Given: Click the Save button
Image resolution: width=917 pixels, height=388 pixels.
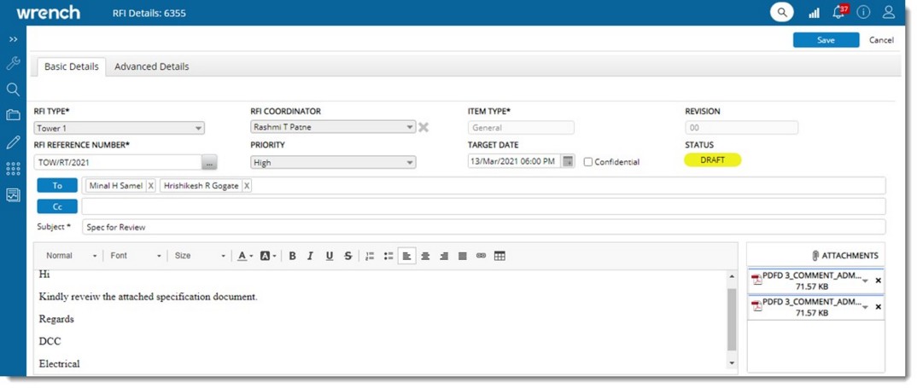Looking at the screenshot, I should [826, 40].
